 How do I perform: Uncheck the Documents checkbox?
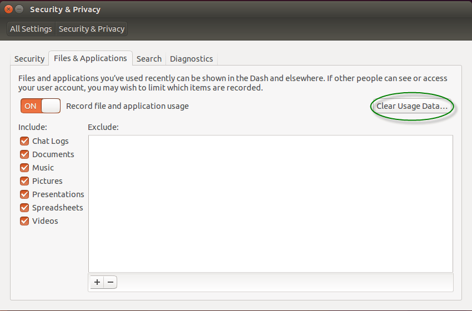coord(24,154)
